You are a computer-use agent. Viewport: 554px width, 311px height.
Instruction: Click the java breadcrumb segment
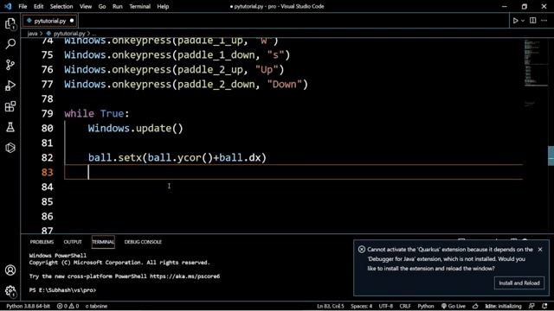[32, 34]
